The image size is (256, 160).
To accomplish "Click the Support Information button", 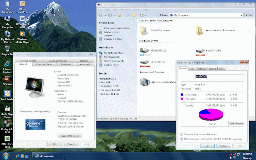I will coord(70,136).
